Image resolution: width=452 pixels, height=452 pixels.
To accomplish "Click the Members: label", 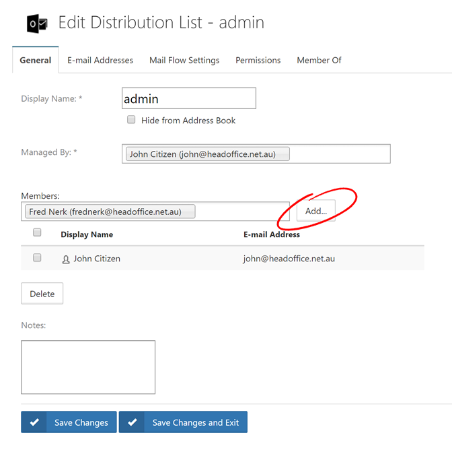I will click(x=40, y=196).
